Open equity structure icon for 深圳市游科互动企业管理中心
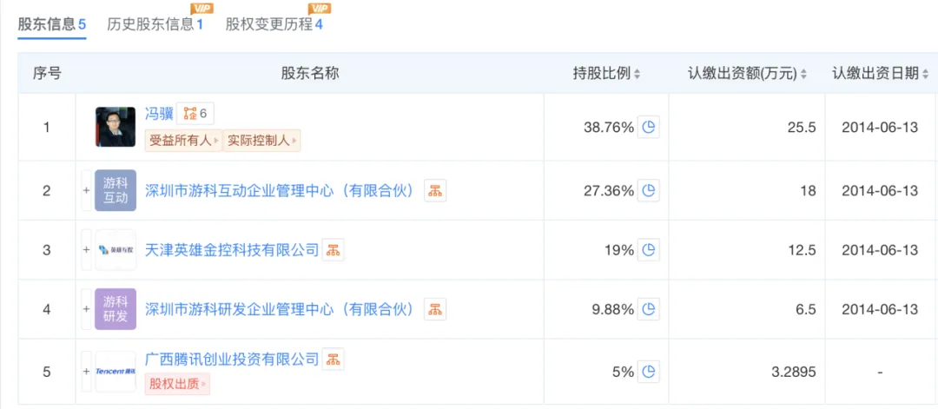Image resolution: width=938 pixels, height=409 pixels. [435, 190]
